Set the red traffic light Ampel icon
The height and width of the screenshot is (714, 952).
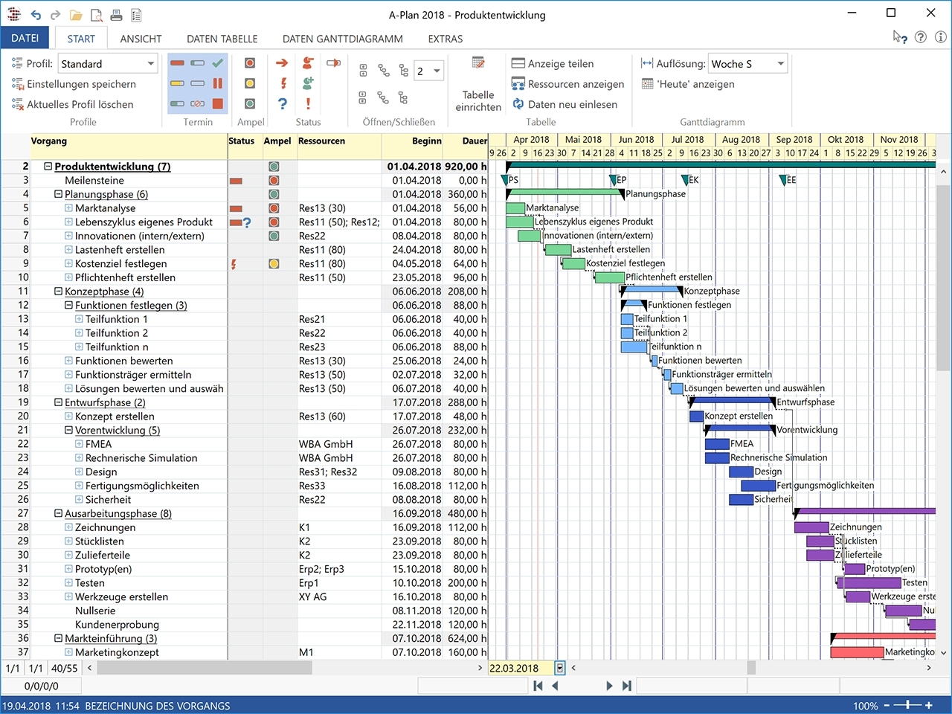(x=250, y=63)
